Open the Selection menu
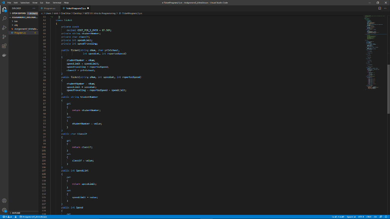Viewport: 390px width, 219px height. click(x=25, y=3)
